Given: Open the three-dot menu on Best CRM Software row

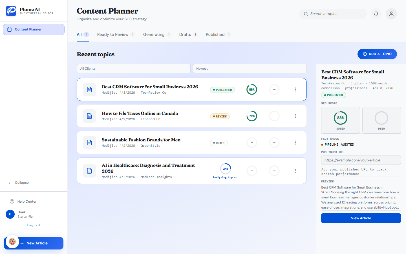Looking at the screenshot, I should [295, 89].
